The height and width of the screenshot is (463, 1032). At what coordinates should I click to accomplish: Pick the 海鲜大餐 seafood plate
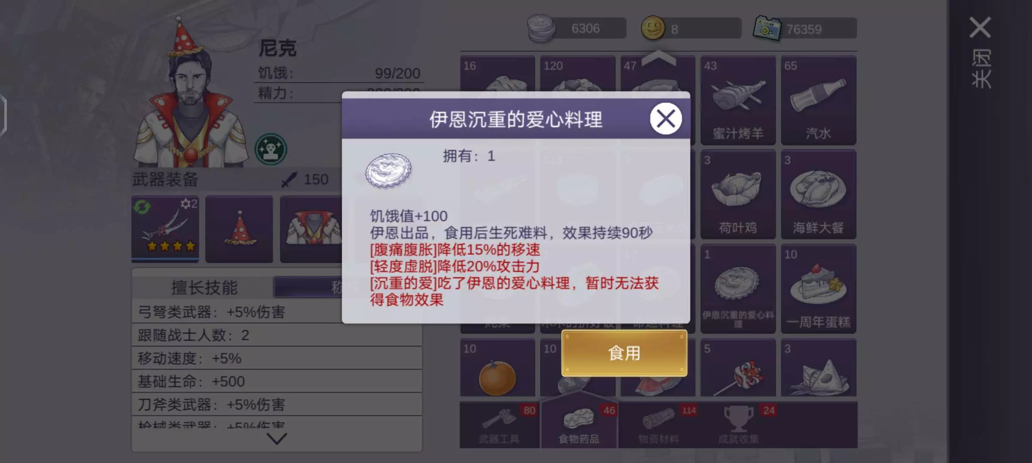(818, 194)
